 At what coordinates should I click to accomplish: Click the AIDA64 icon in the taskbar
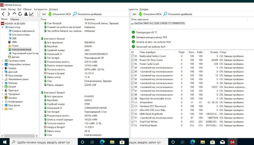click(x=232, y=142)
